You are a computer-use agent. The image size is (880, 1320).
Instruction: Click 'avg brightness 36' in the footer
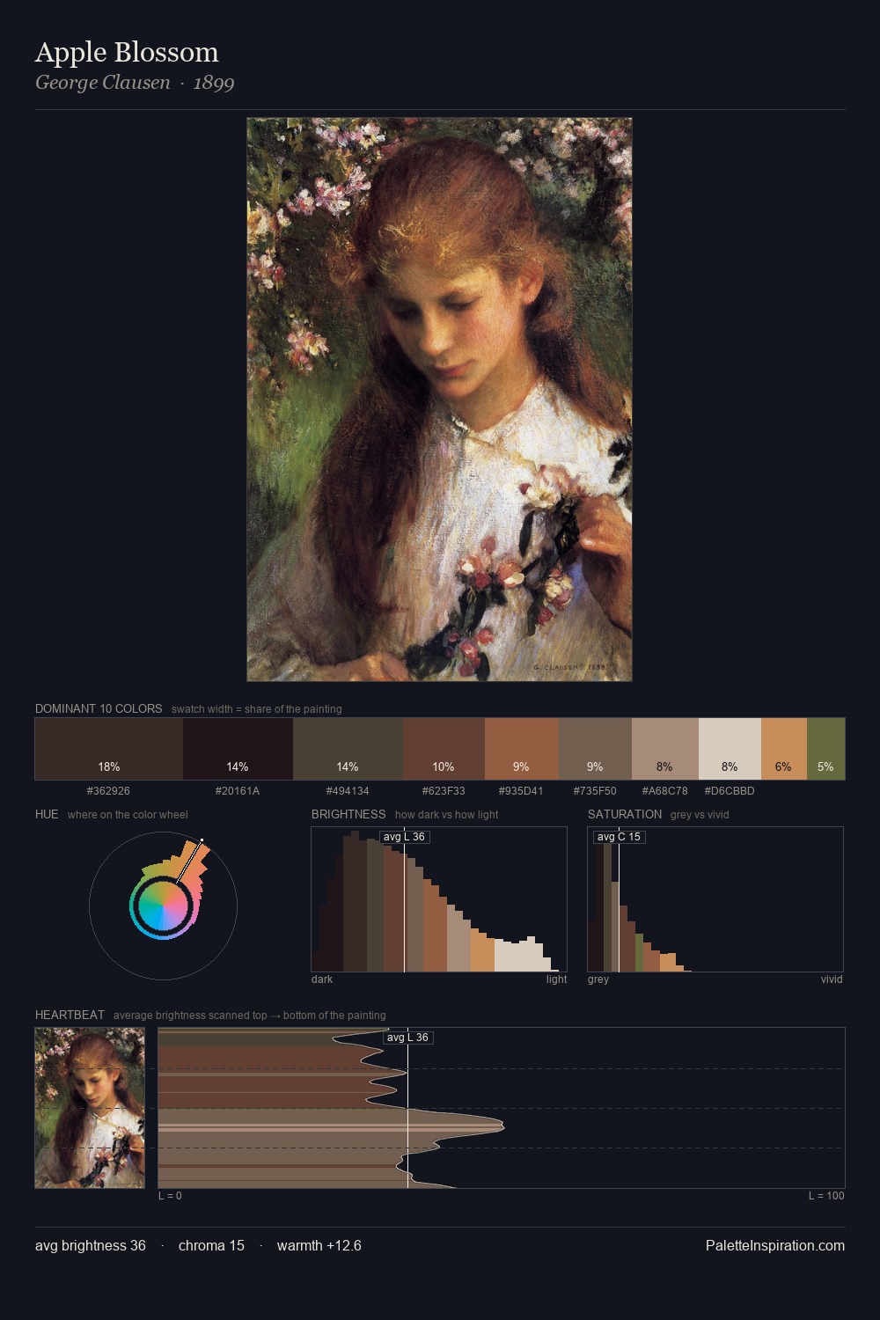(x=91, y=1245)
